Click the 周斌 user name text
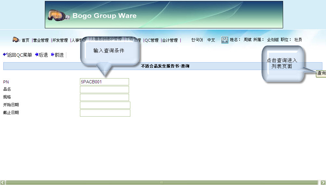The width and height of the screenshot is (326, 185). tap(247, 40)
